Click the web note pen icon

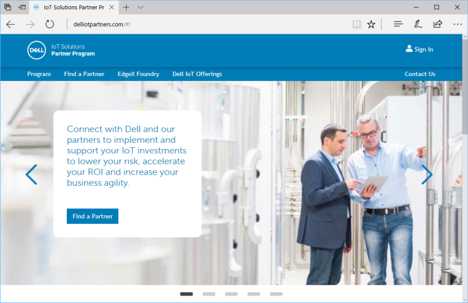point(417,24)
